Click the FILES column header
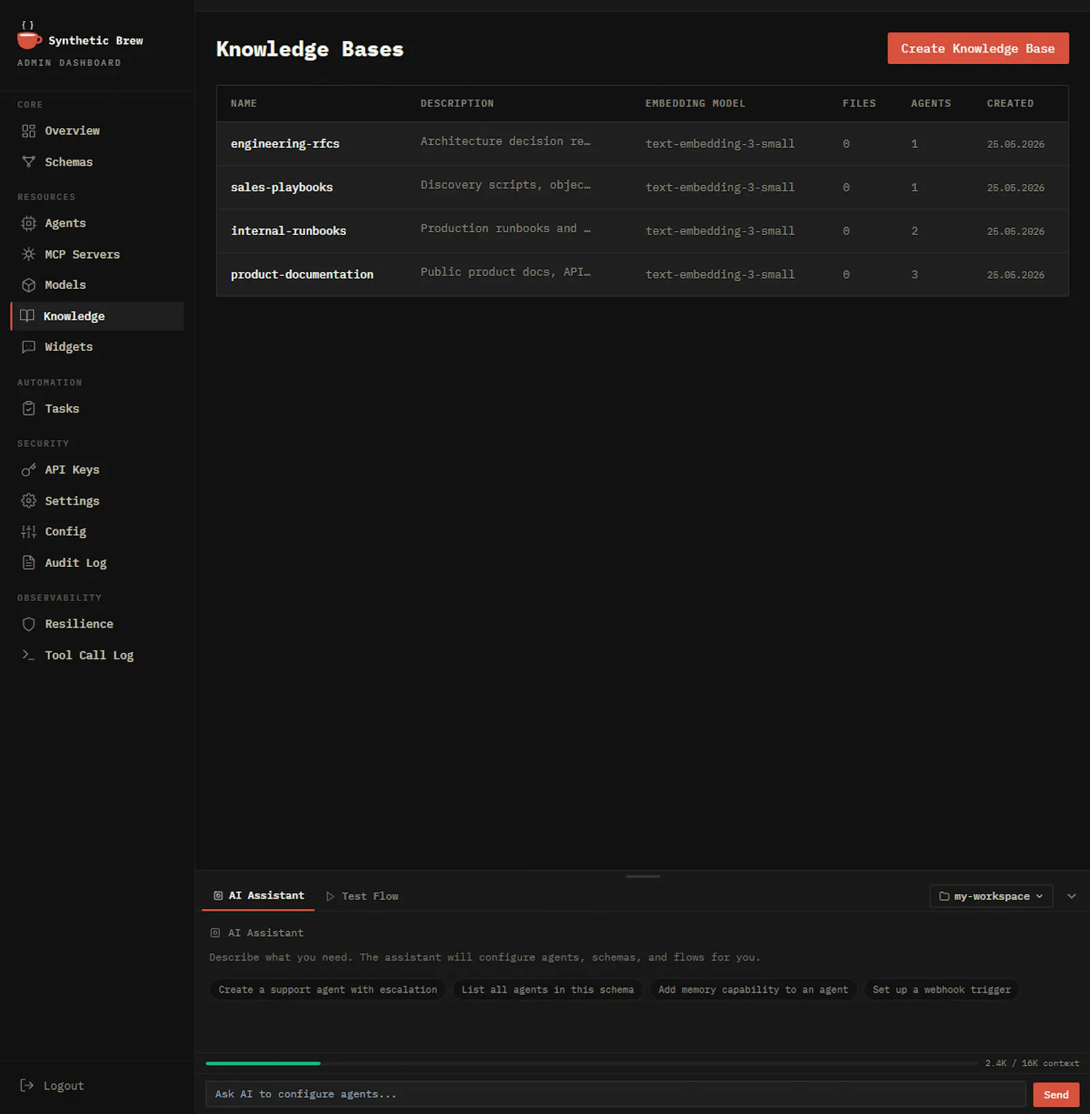The width and height of the screenshot is (1090, 1114). 859,104
